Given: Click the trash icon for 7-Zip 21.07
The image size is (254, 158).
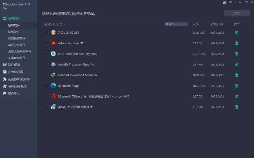Looking at the screenshot, I should coord(237,33).
